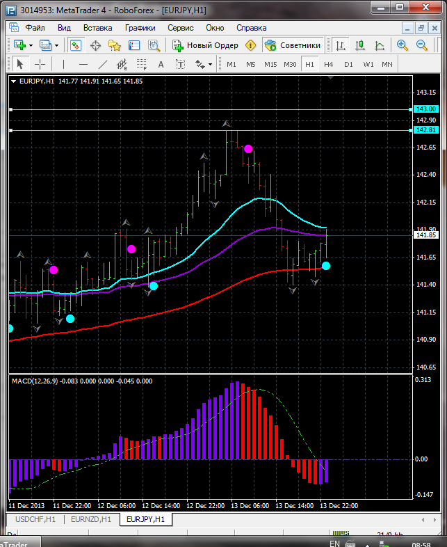Screen dimensions: 447x547
Task: Select the 143.00 horizontal line handle
Action: point(11,109)
